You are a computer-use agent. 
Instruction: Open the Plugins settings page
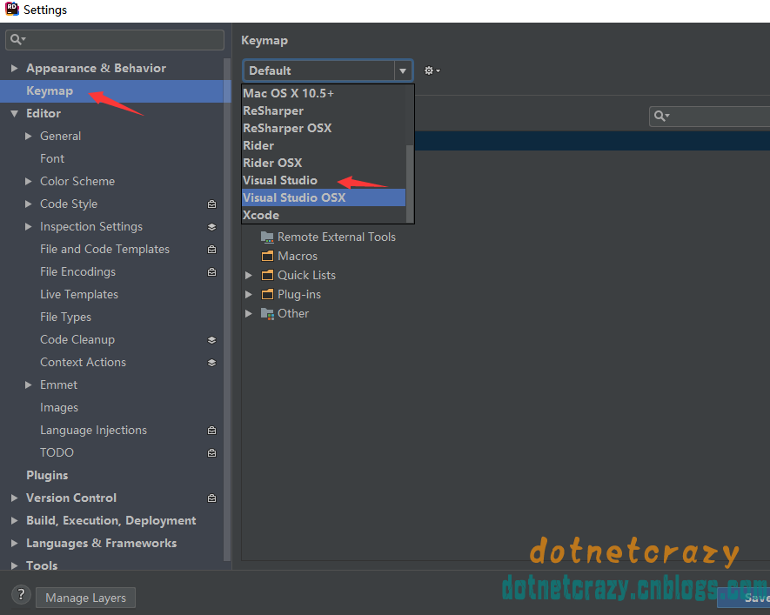pyautogui.click(x=47, y=475)
